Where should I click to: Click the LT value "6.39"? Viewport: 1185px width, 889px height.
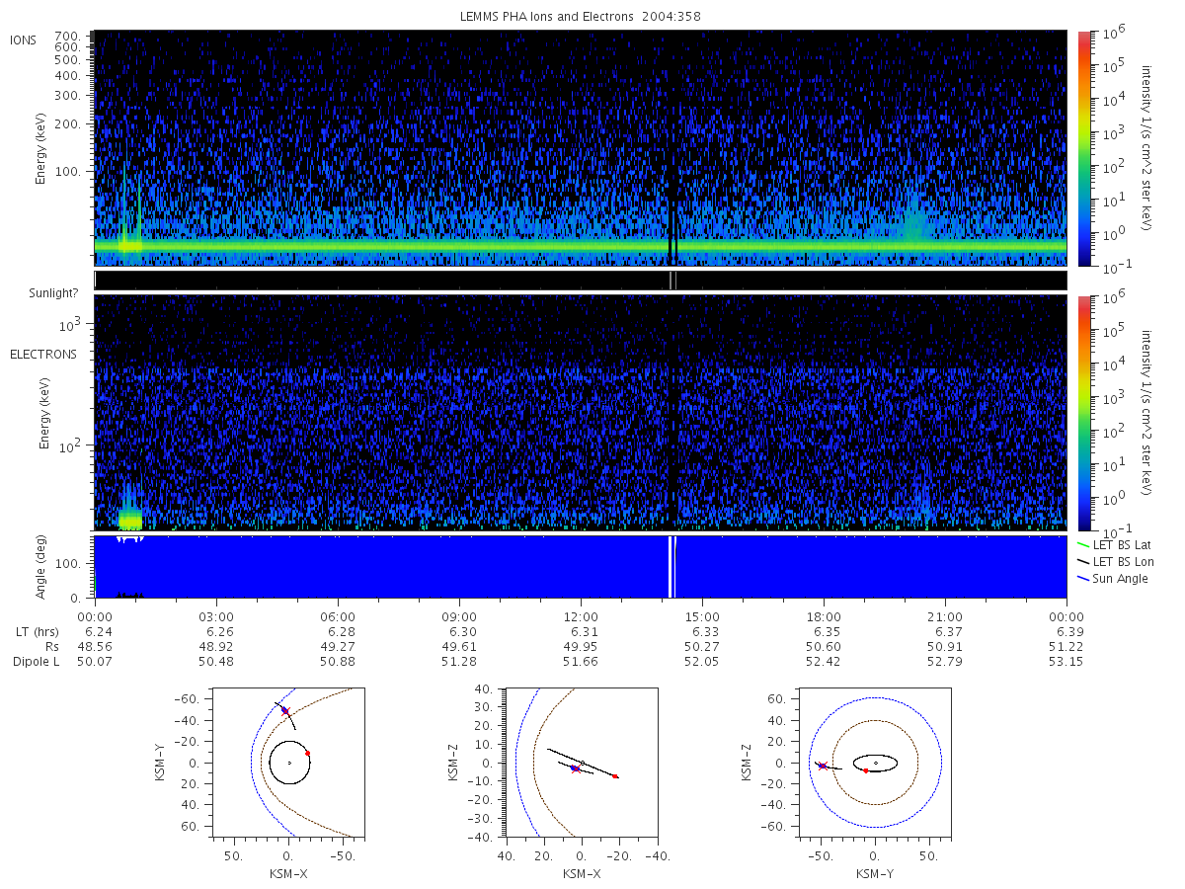(x=1066, y=632)
